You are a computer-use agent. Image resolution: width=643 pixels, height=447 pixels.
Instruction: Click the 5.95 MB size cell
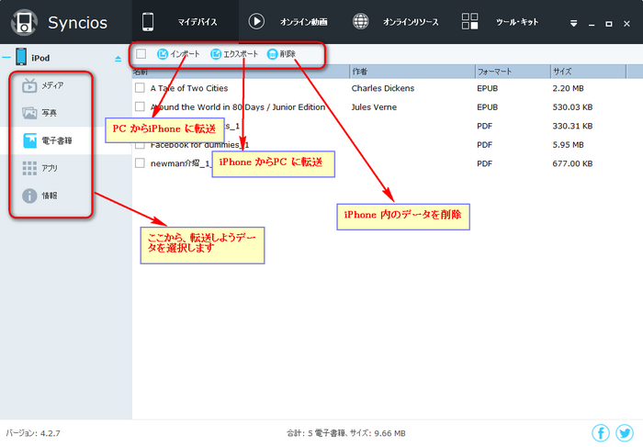pos(568,145)
